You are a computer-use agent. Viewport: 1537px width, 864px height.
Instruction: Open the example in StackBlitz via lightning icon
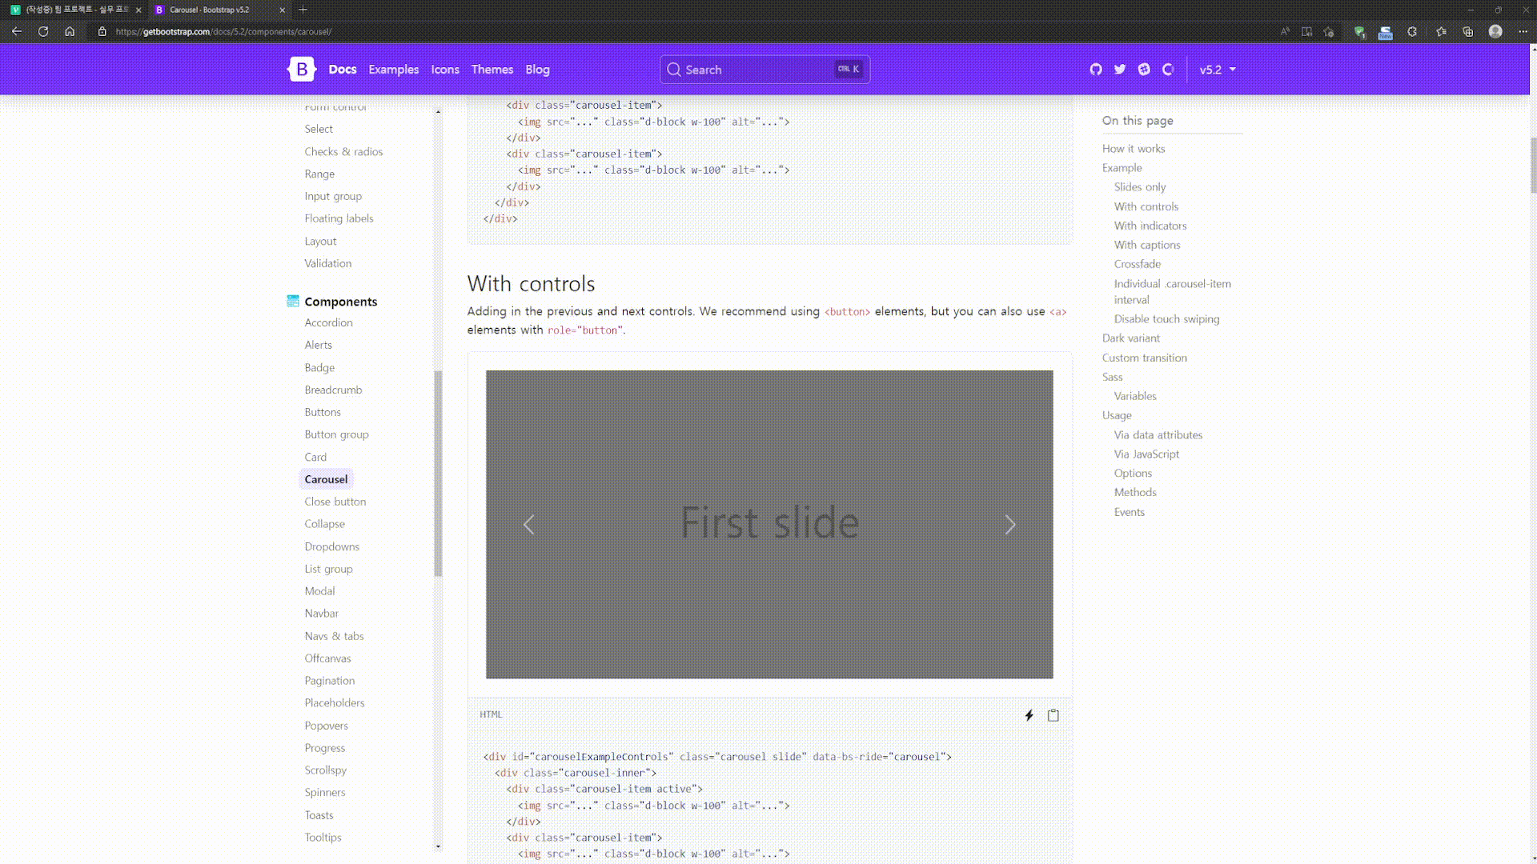(1029, 715)
